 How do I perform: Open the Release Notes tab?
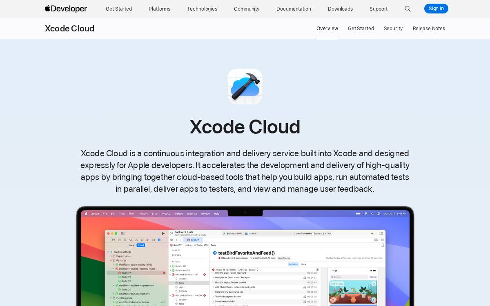429,29
